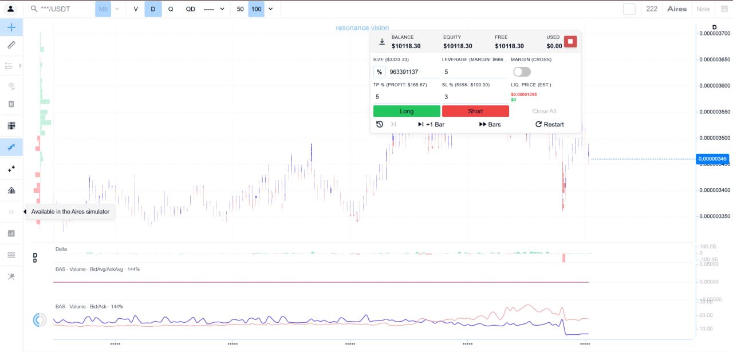Open the bar chart statistics icon
The width and height of the screenshot is (733, 352).
click(11, 234)
